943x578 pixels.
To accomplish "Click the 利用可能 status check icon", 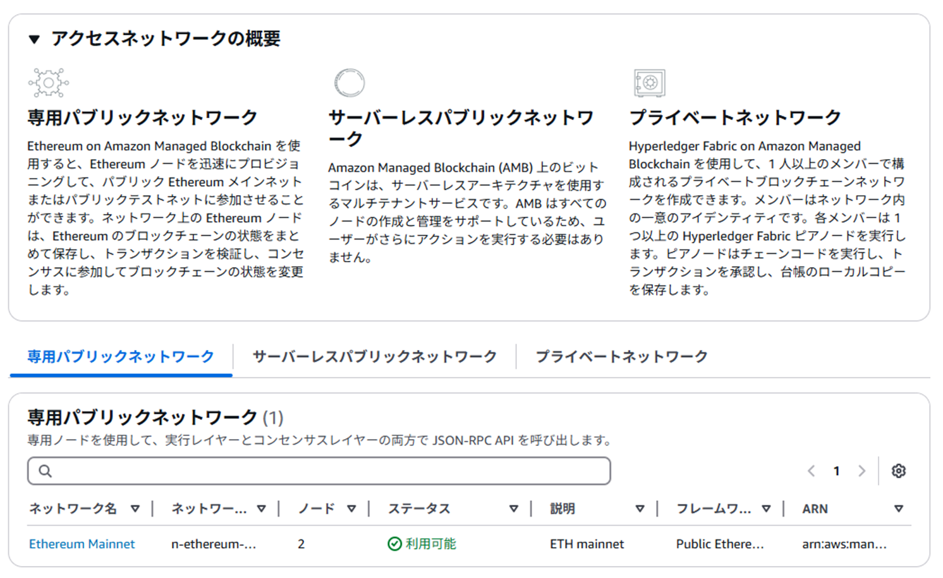I will click(394, 544).
